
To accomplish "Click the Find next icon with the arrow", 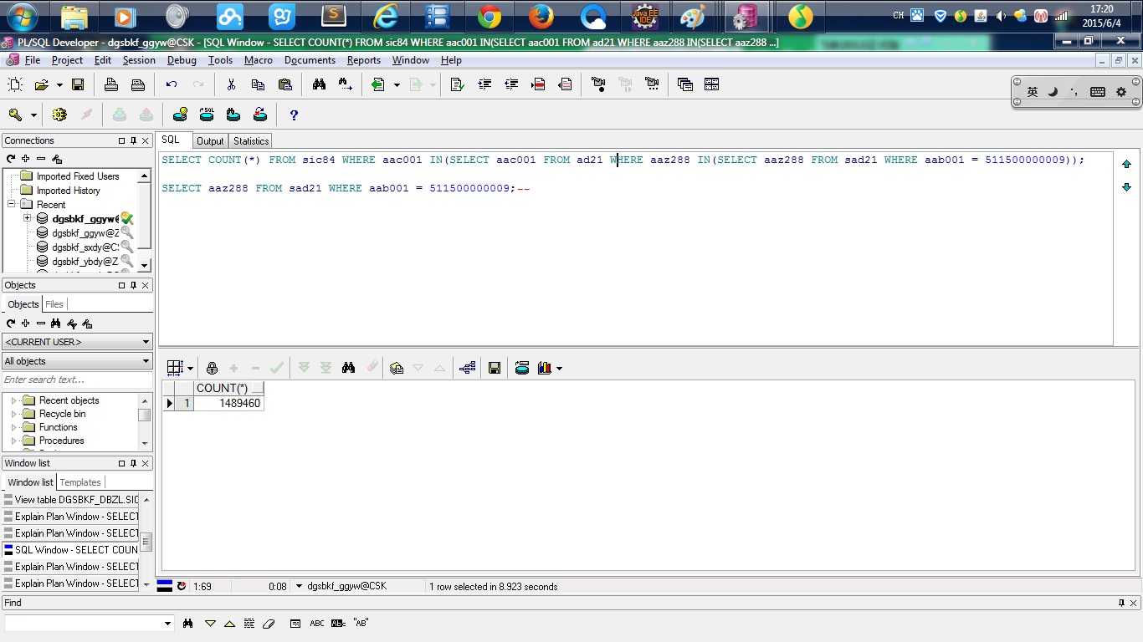I will coord(345,84).
